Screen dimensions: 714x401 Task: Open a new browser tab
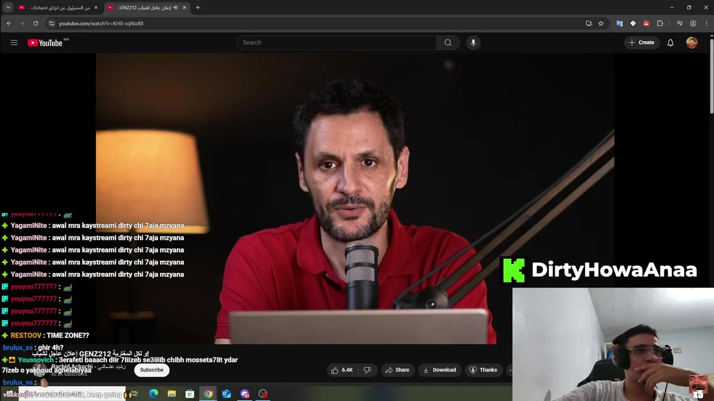197,8
